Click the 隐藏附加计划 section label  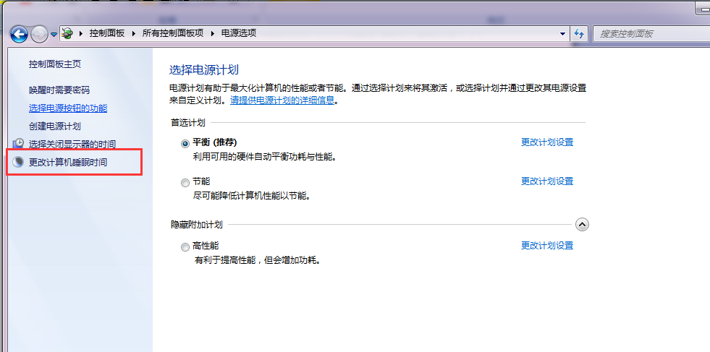point(197,224)
